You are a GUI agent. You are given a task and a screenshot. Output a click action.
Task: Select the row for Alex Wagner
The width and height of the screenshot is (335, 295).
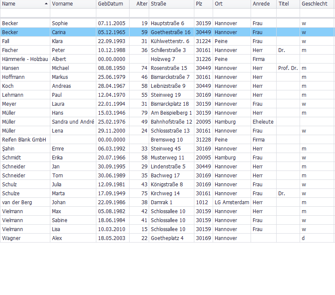[x=26, y=238]
